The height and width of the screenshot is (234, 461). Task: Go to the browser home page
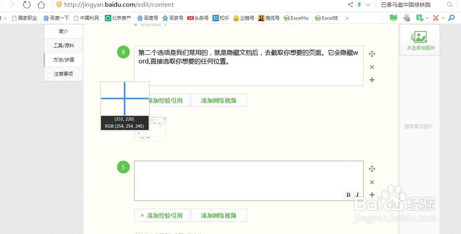click(x=41, y=5)
